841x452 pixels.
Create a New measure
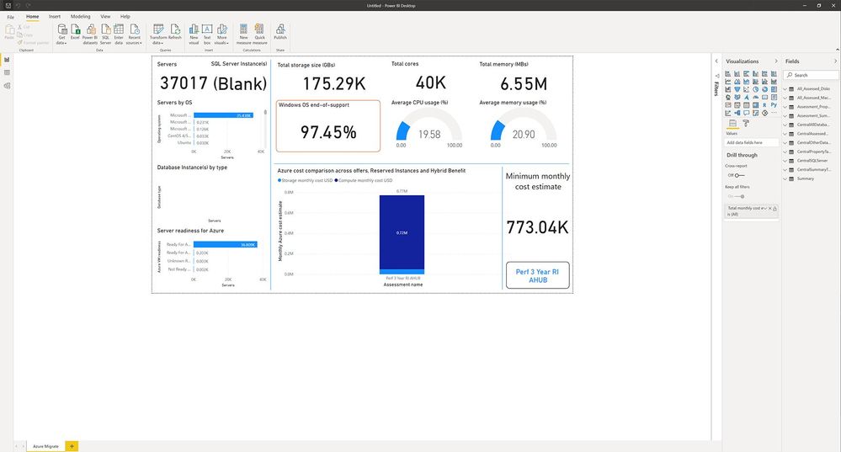243,33
